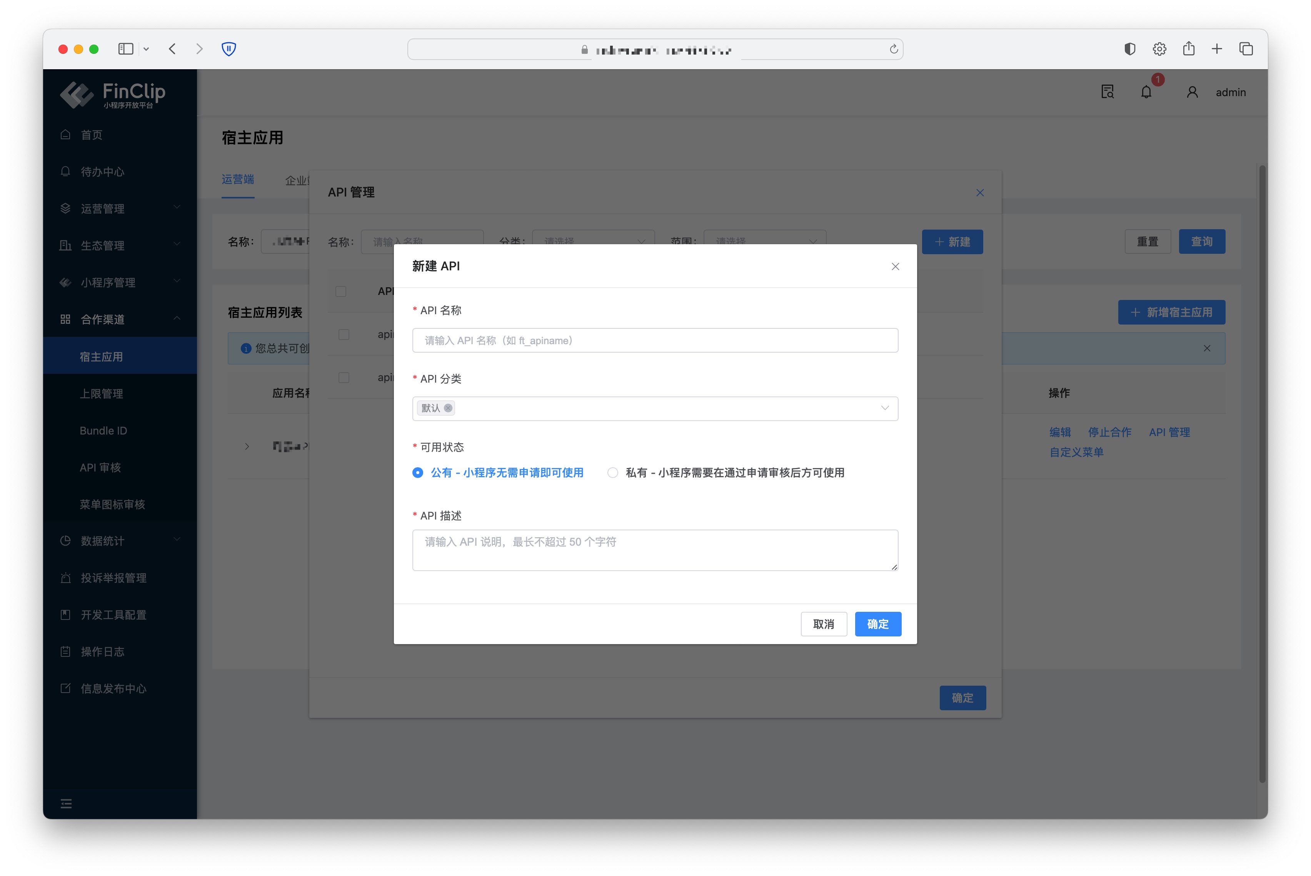1311x876 pixels.
Task: Tick the header checkbox in API table
Action: pos(341,291)
